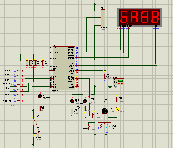Click the 'RST' pin label on U1
Viewport: 173px width, 148px height.
coord(55,59)
